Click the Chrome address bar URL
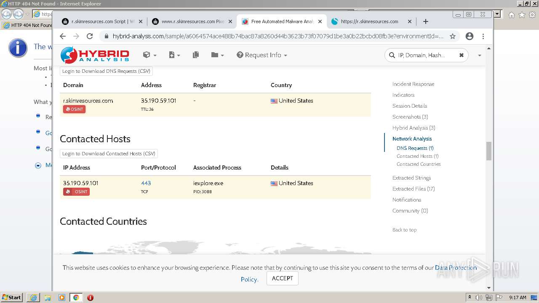 point(278,36)
